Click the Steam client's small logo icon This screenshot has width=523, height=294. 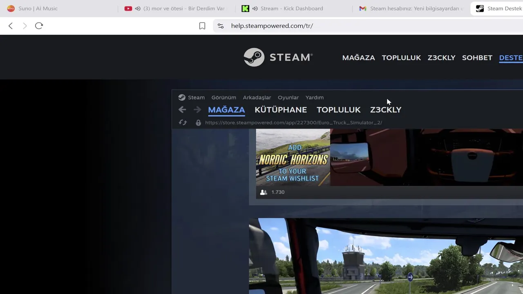pos(182,98)
